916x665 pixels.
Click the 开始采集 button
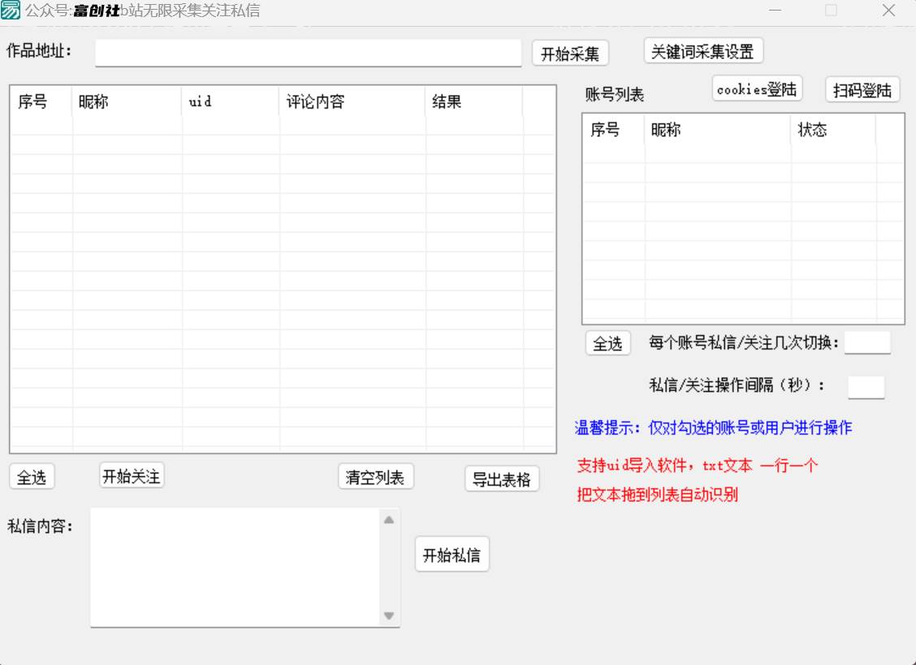(571, 52)
